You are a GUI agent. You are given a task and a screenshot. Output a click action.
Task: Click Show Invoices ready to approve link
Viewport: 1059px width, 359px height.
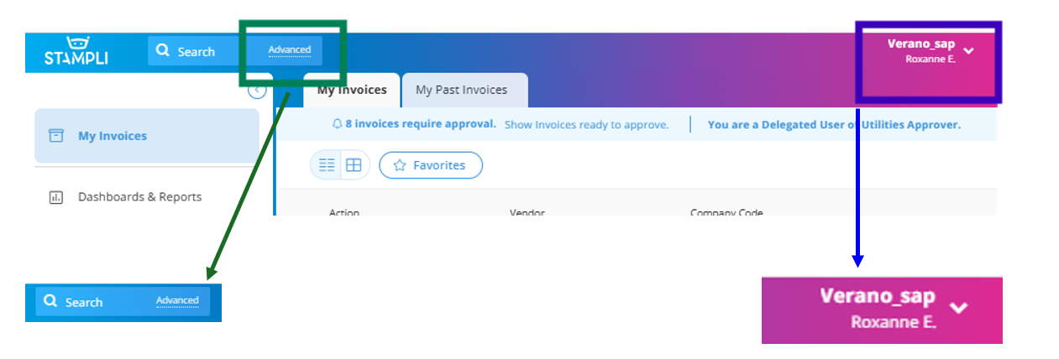coord(587,125)
